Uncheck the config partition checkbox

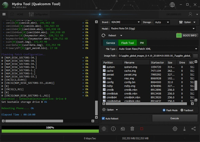104,82
